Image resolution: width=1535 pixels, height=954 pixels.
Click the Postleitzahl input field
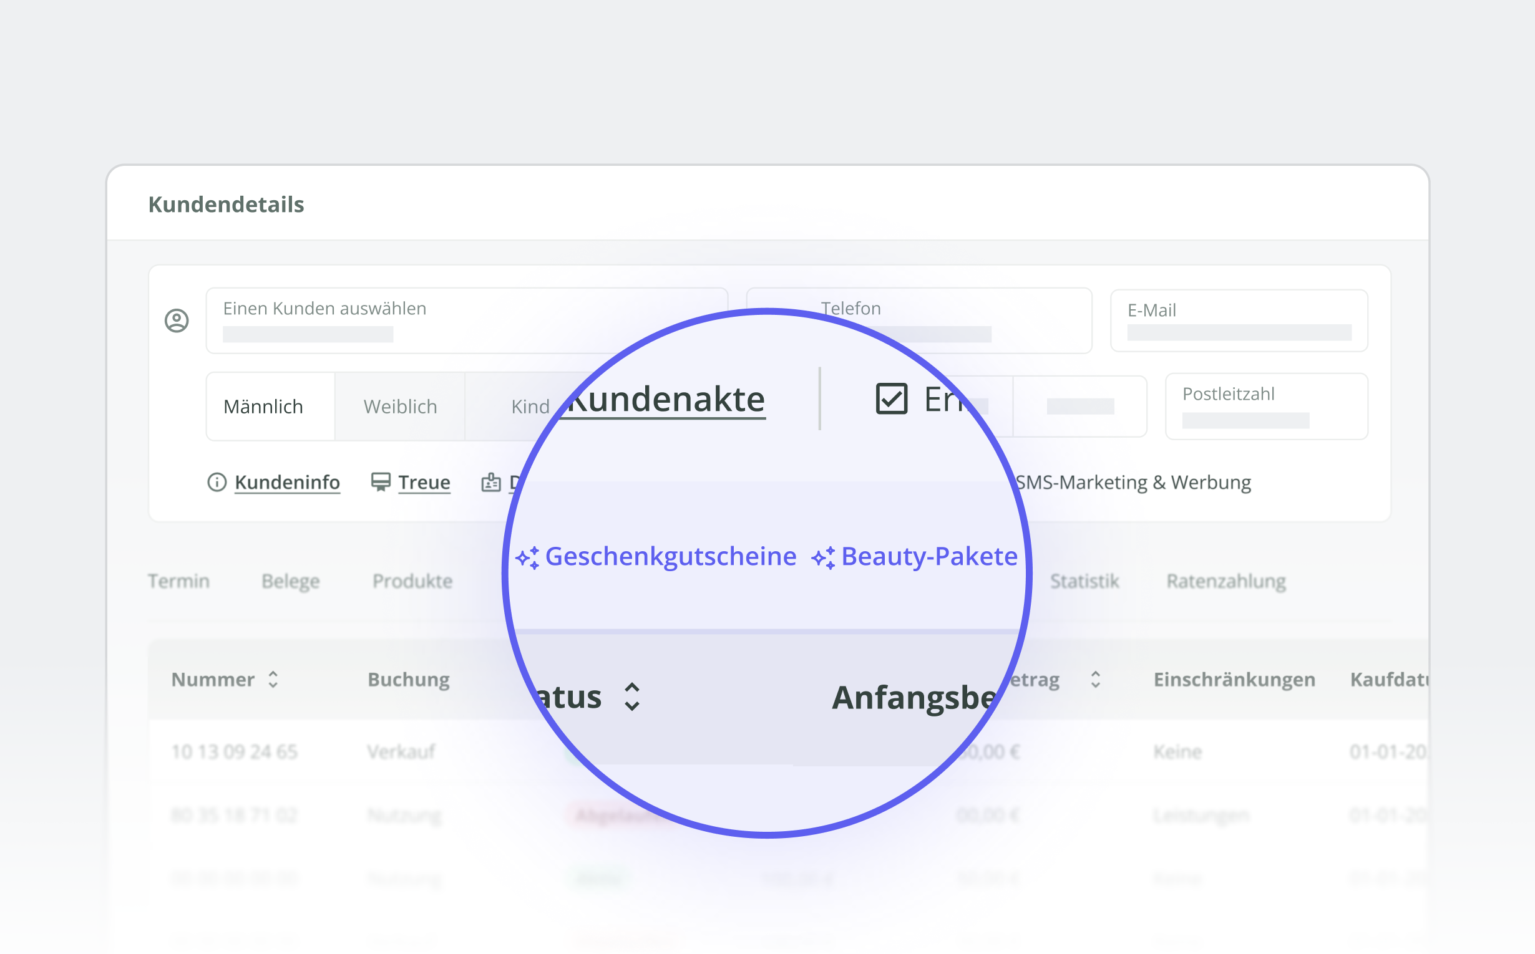click(1267, 407)
